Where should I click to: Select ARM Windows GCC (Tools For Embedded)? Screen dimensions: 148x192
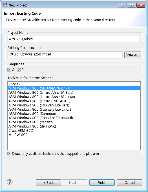[74, 118]
